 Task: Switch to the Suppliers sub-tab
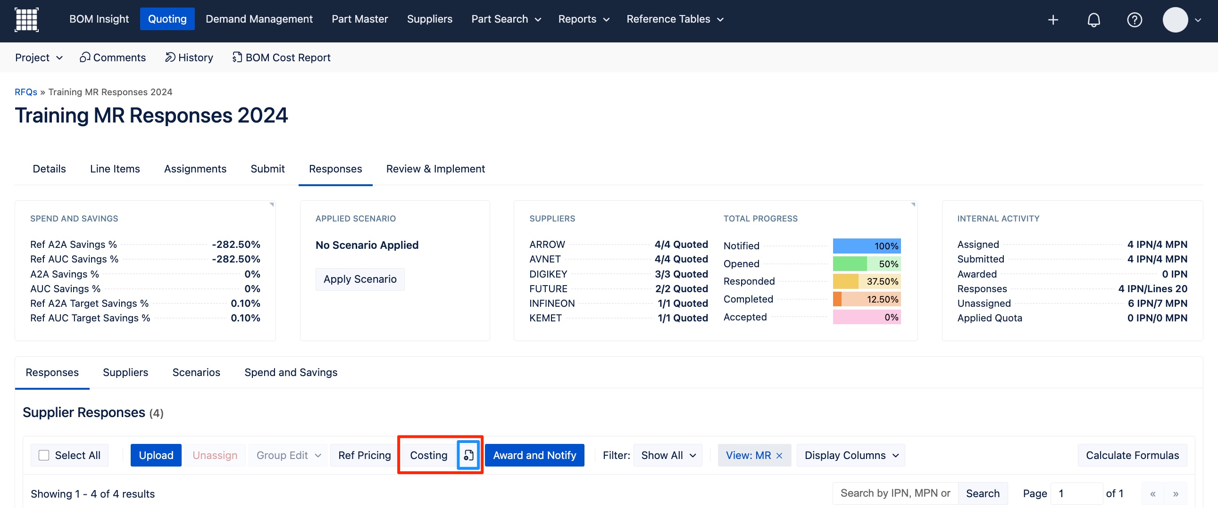click(x=125, y=372)
